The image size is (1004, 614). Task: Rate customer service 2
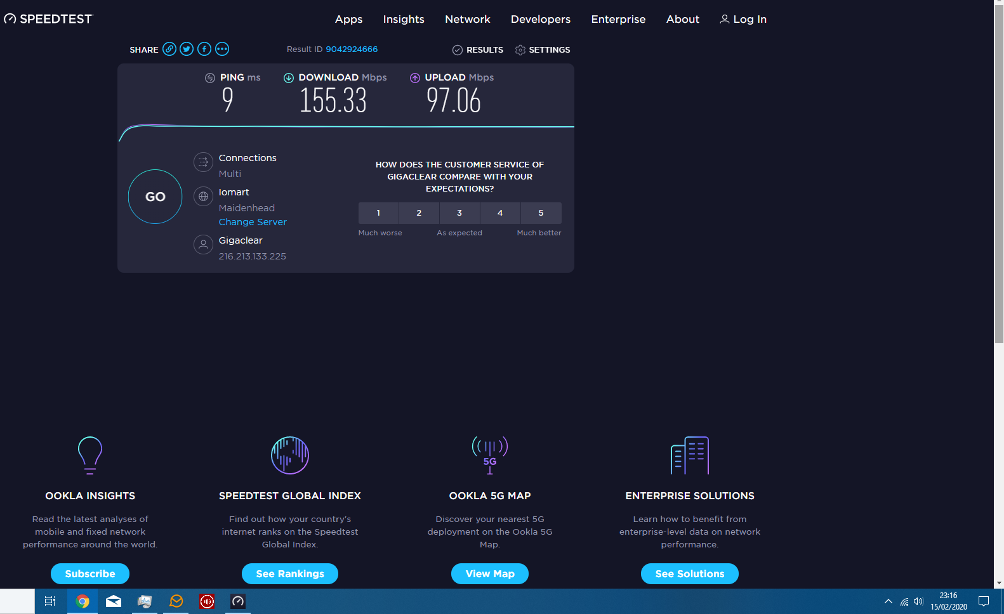point(419,213)
